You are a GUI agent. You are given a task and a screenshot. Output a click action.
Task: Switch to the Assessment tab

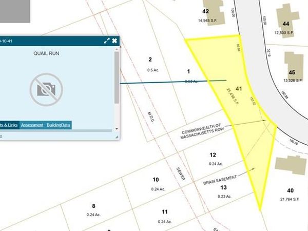(32, 125)
